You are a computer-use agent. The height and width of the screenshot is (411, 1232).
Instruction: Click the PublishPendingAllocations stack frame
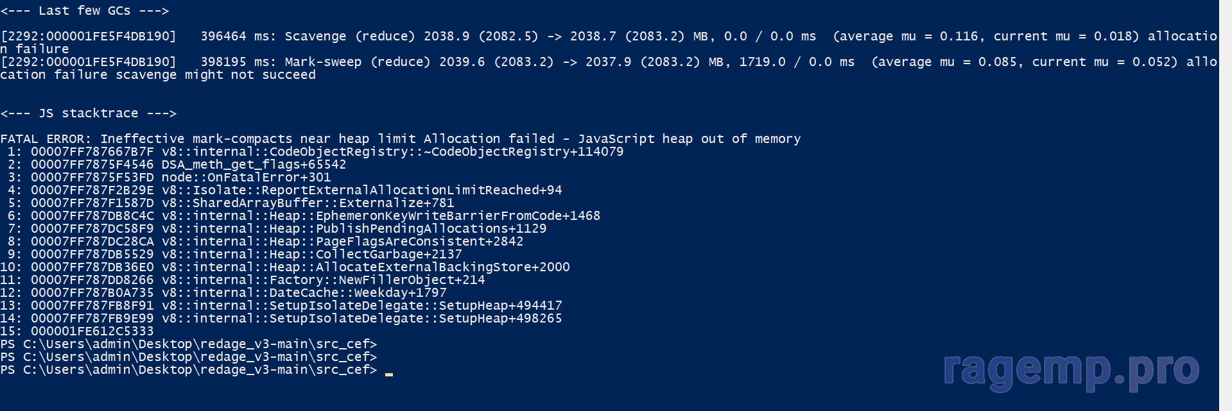tap(277, 229)
